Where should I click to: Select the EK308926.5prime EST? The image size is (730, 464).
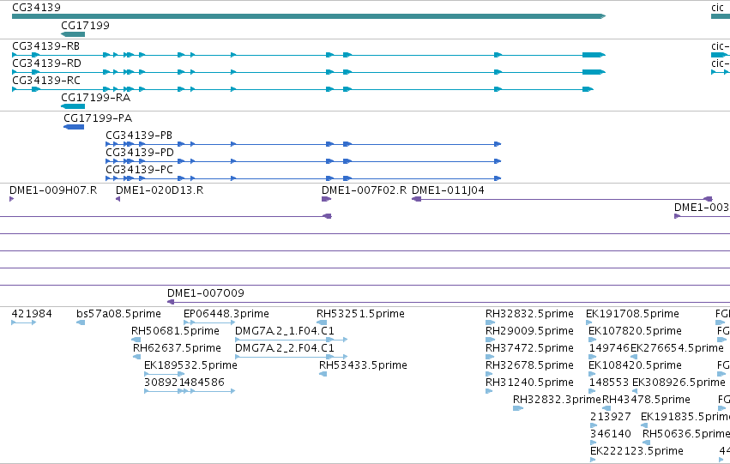click(x=635, y=391)
